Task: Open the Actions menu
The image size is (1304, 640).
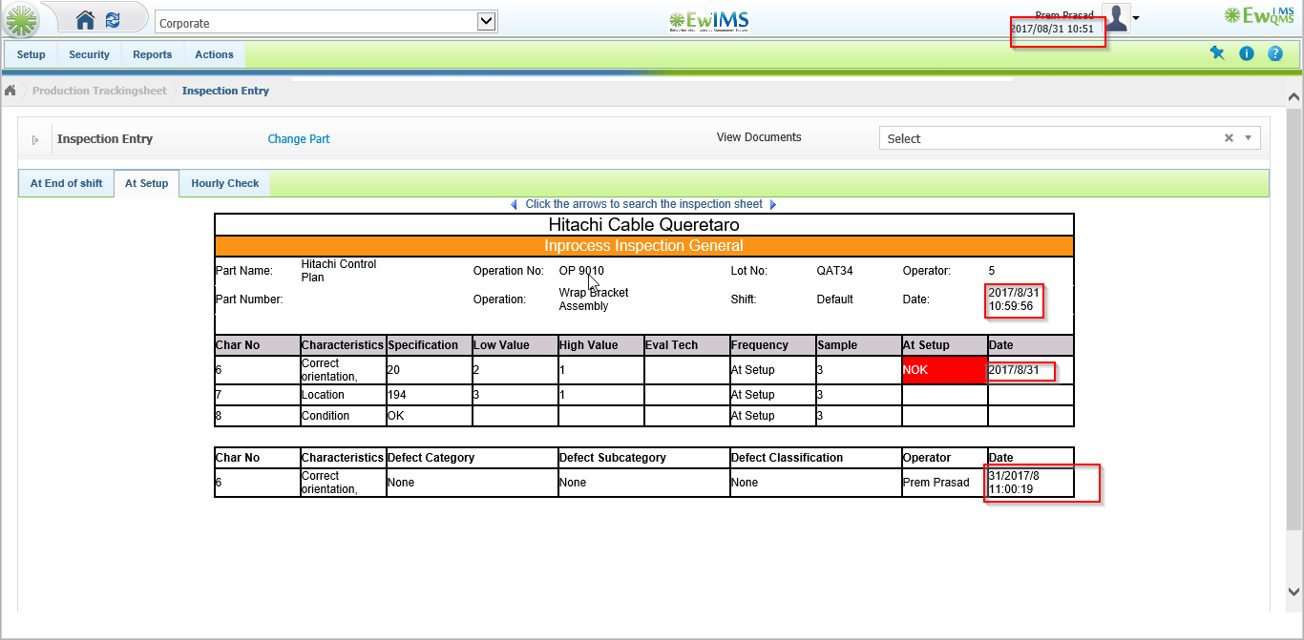Action: tap(215, 54)
